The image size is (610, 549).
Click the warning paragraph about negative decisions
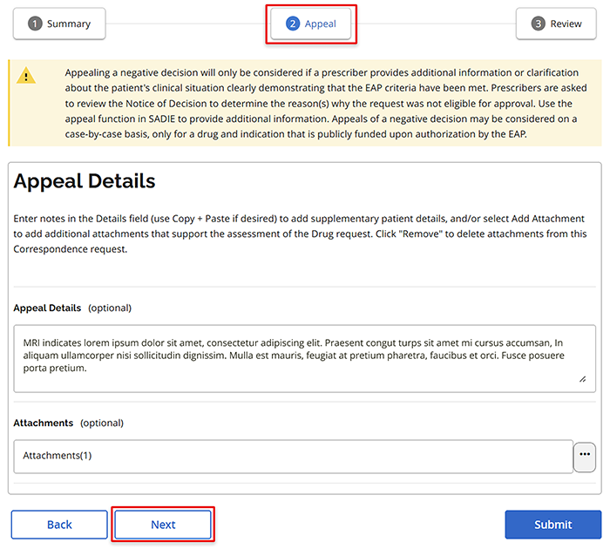click(326, 103)
